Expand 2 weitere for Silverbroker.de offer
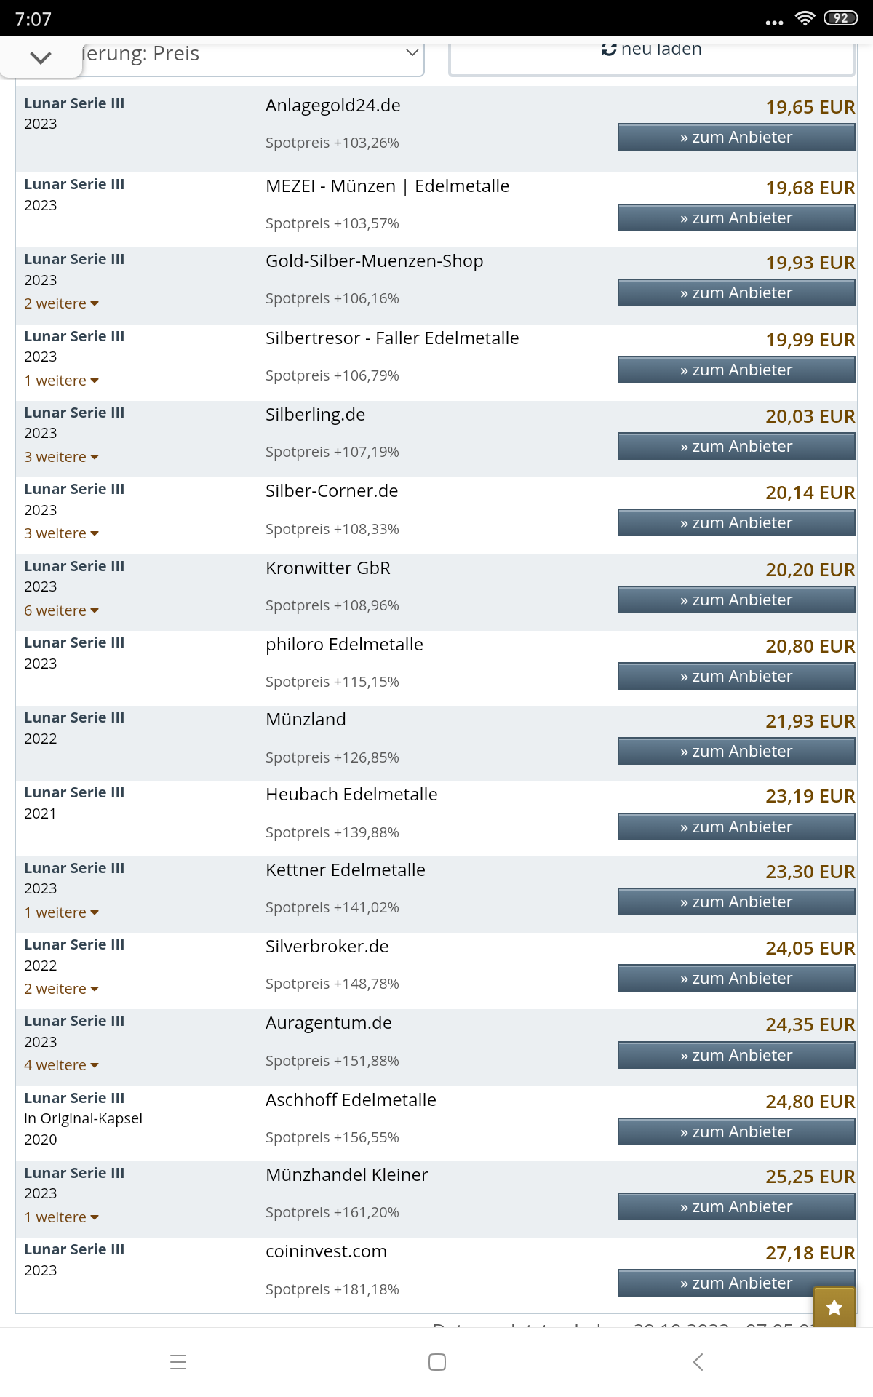 click(x=61, y=989)
